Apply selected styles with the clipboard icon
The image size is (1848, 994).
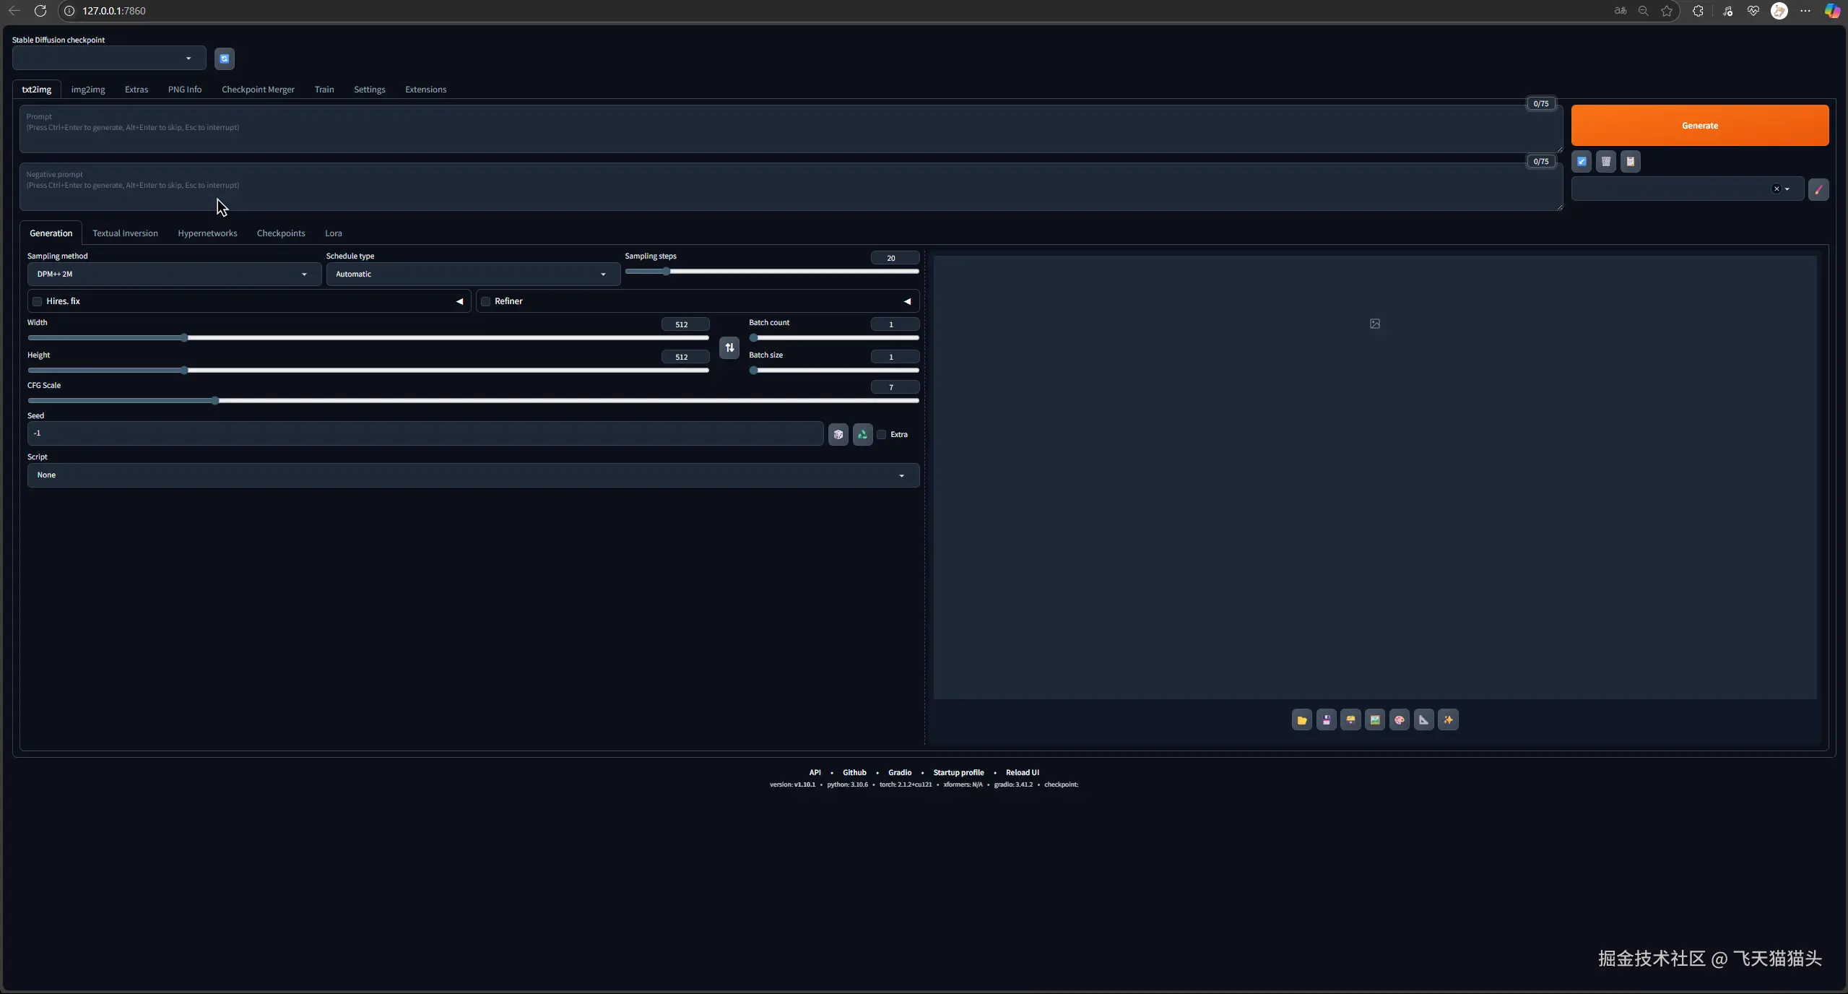tap(1631, 162)
